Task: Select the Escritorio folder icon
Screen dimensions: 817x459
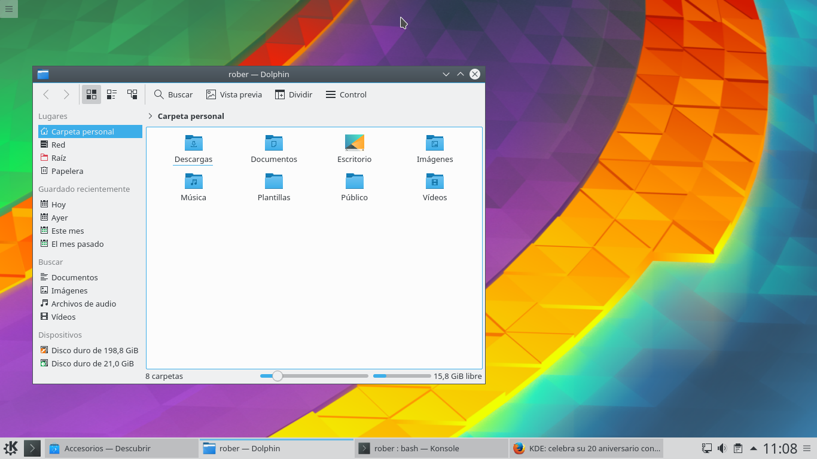Action: (x=355, y=142)
